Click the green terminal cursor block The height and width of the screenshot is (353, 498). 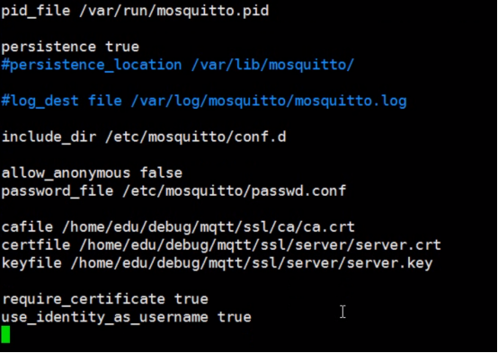(5, 335)
